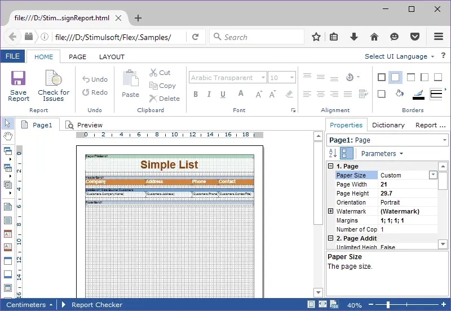
Task: Open a new browser tab
Action: (138, 18)
